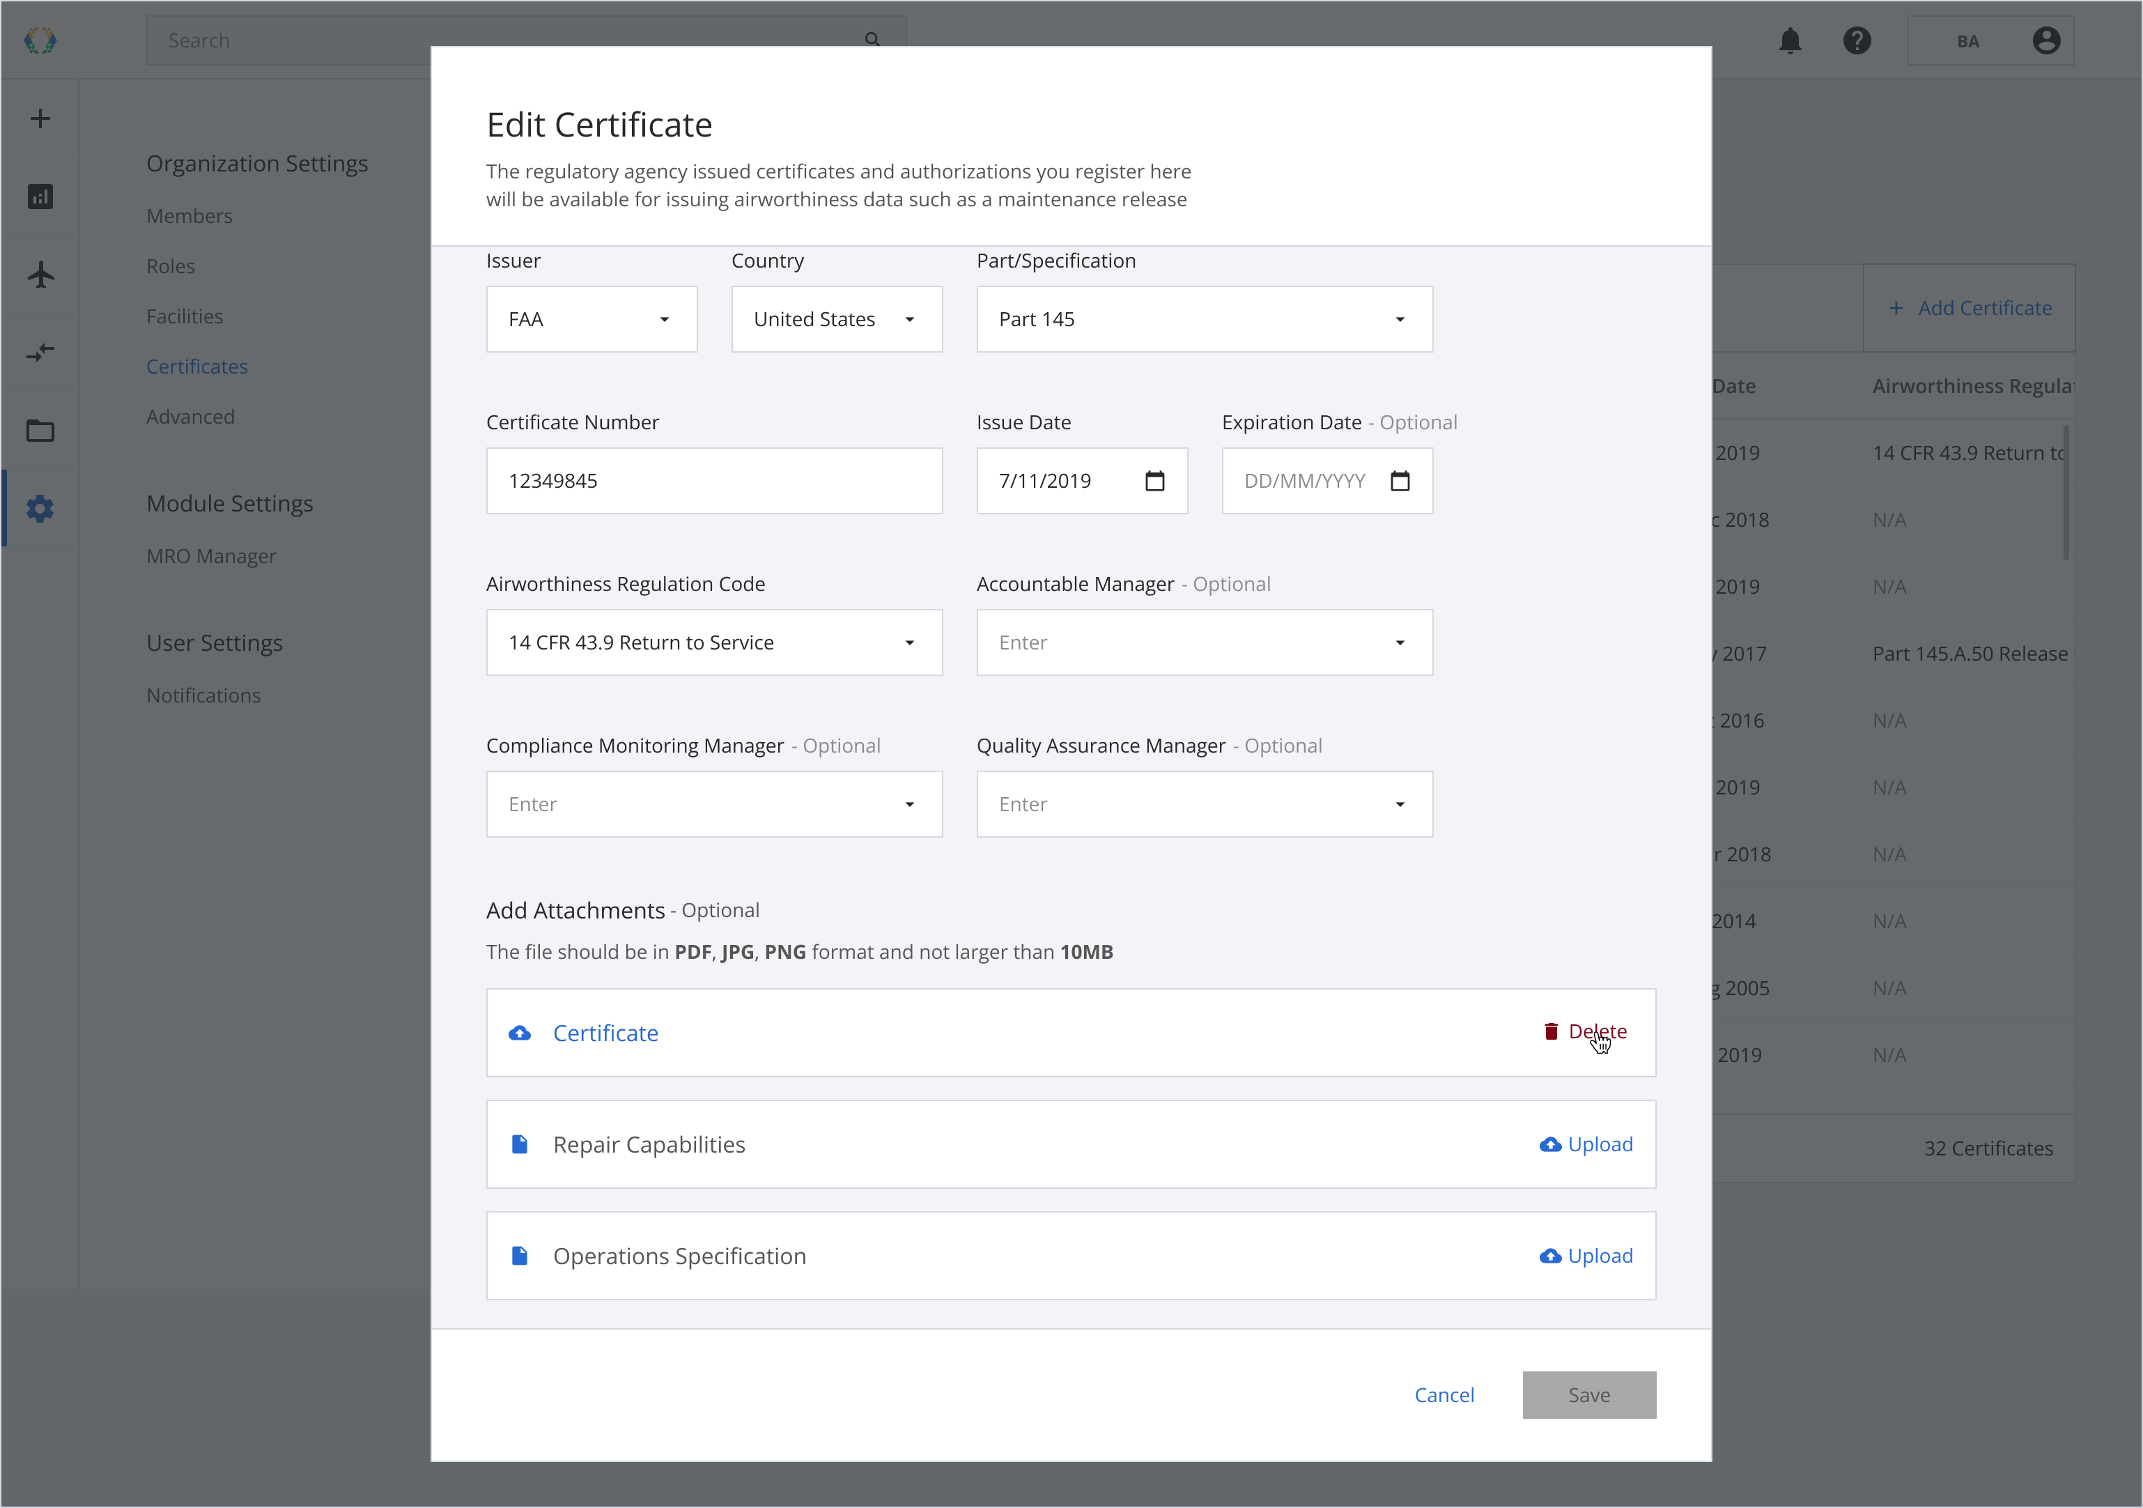
Task: Click the Issue Date field 7/11/2019
Action: [1082, 481]
